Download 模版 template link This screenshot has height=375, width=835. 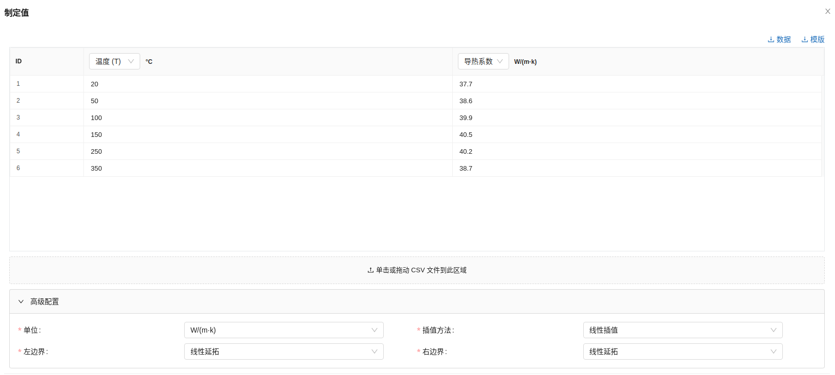pos(813,39)
